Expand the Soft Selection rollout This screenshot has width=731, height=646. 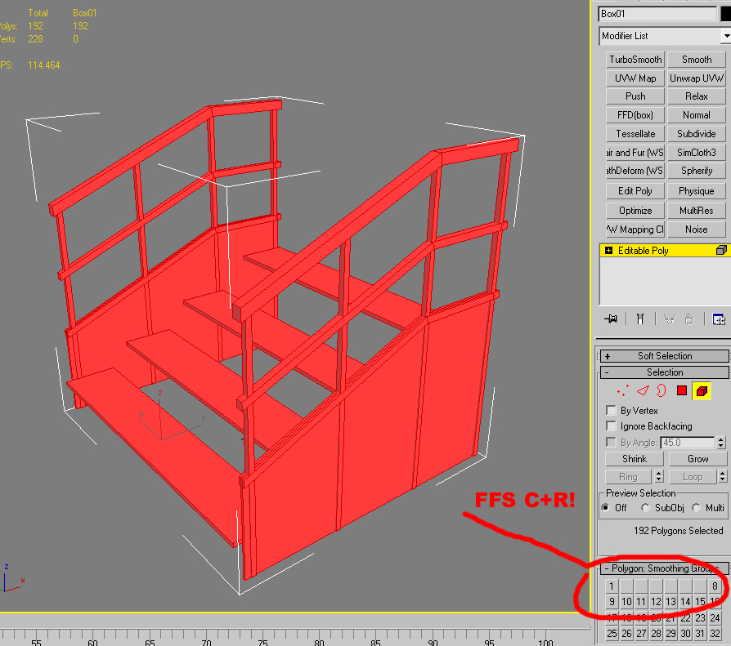[x=608, y=356]
